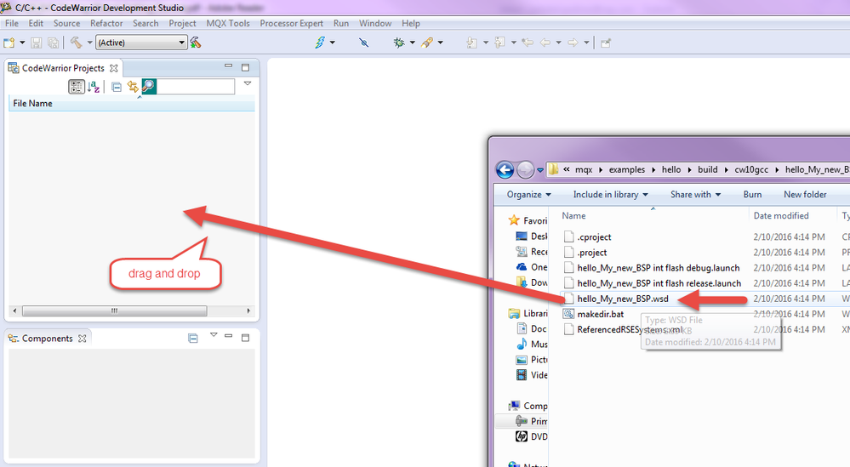Click Collapse All in CodeWarrior Projects
Image resolution: width=850 pixels, height=467 pixels.
(116, 87)
